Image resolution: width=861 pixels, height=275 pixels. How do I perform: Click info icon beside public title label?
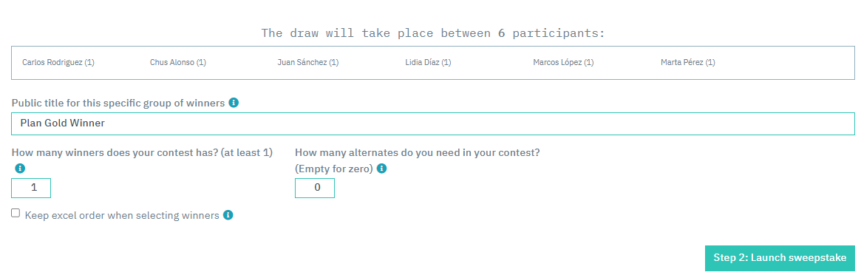click(234, 103)
